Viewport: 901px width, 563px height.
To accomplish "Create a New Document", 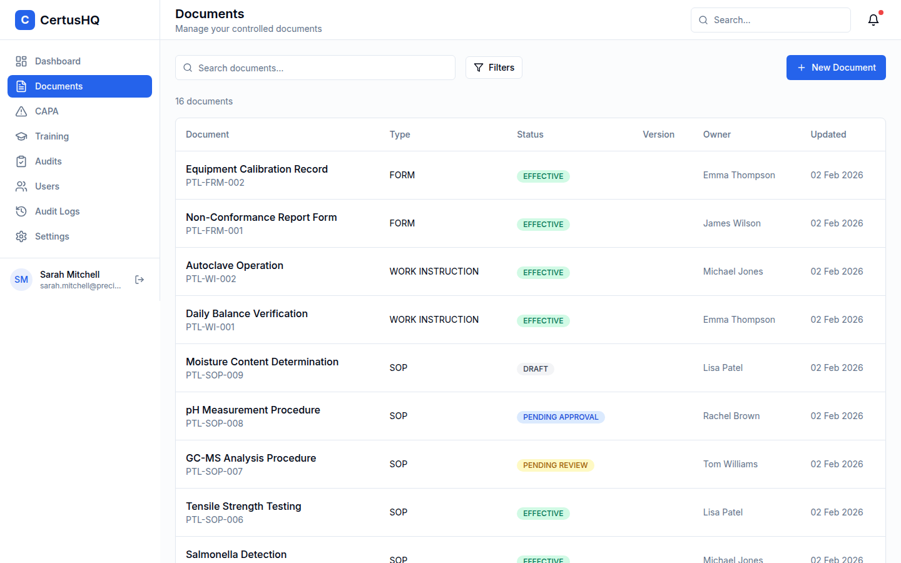I will [x=836, y=68].
